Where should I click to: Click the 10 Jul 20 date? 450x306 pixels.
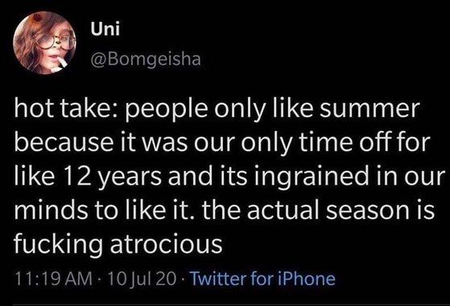pyautogui.click(x=141, y=279)
